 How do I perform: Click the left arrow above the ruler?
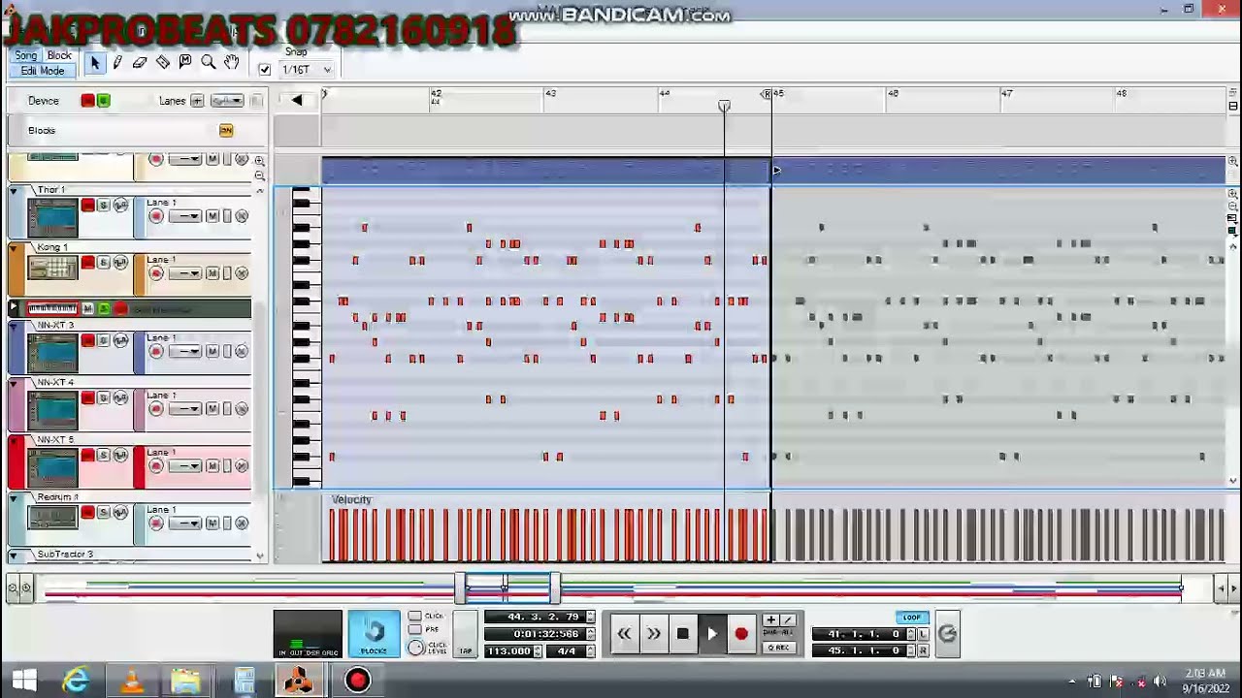point(297,101)
